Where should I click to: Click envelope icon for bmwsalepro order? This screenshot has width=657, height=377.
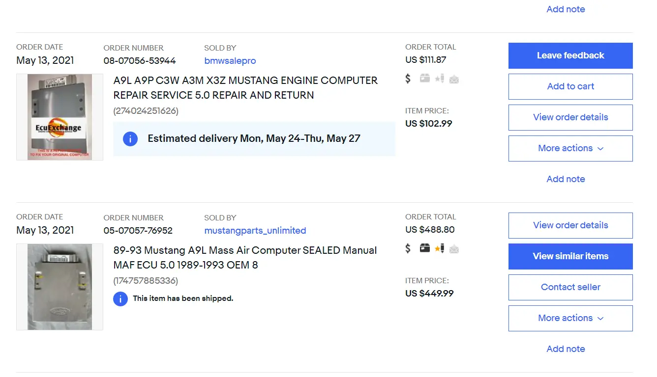[454, 79]
